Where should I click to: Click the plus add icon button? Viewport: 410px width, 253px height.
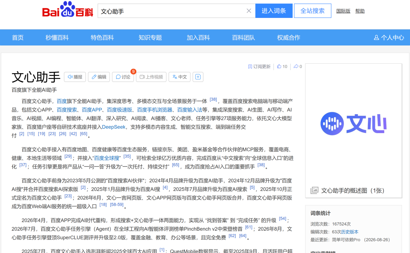(x=198, y=77)
